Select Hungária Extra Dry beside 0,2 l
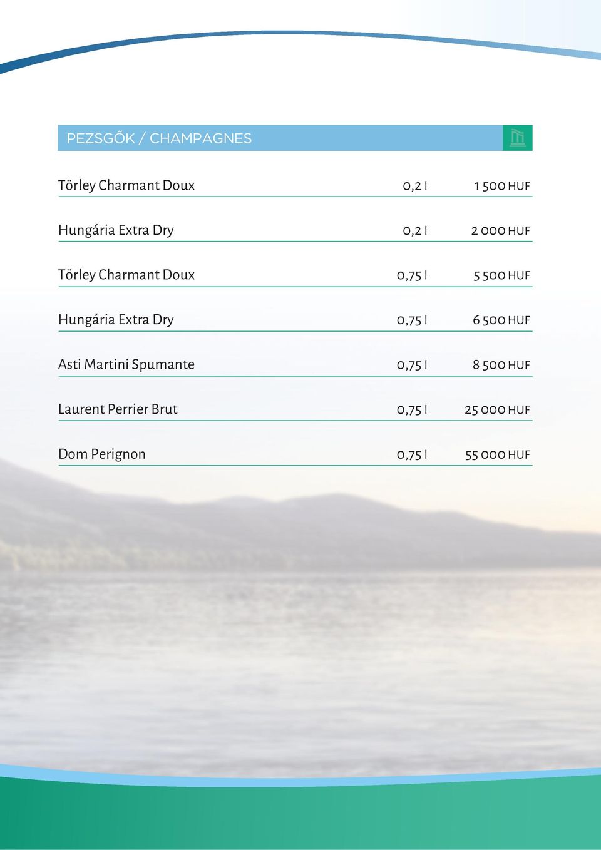The width and height of the screenshot is (601, 850). coord(116,230)
